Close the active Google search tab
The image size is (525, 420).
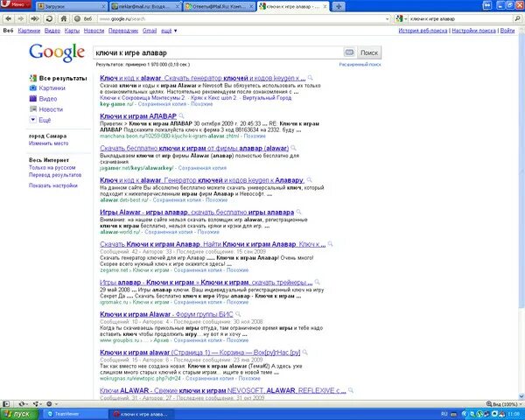(x=325, y=6)
